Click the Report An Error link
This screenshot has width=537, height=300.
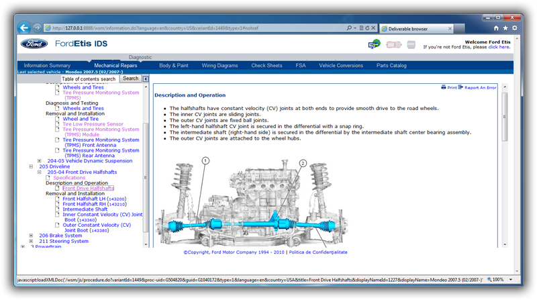click(481, 88)
